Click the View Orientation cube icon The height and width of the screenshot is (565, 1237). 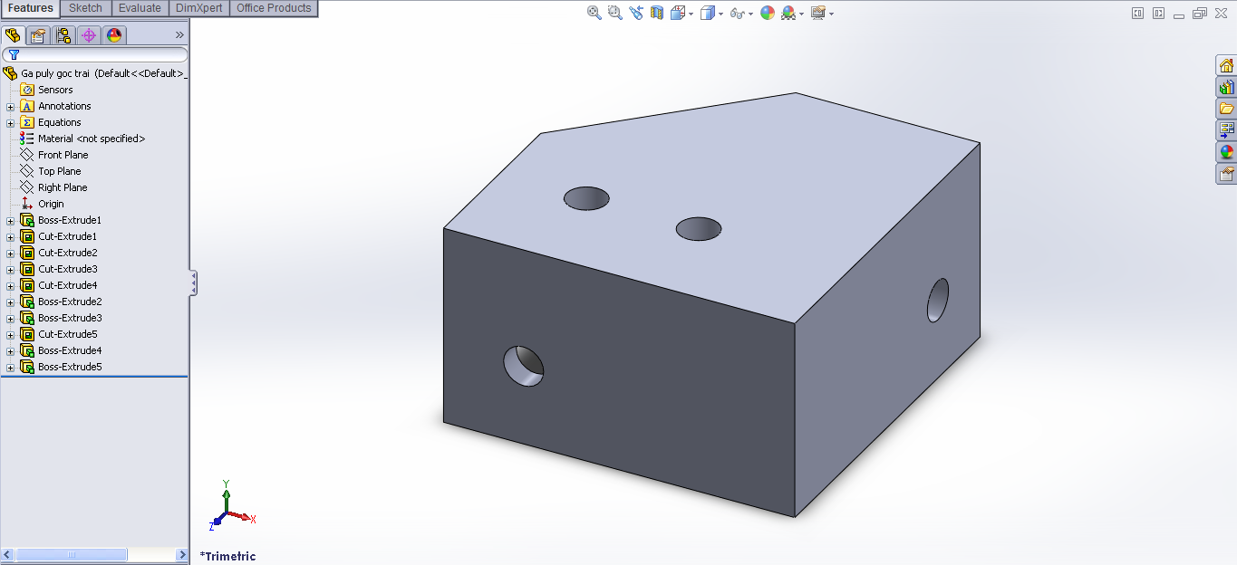tap(677, 13)
